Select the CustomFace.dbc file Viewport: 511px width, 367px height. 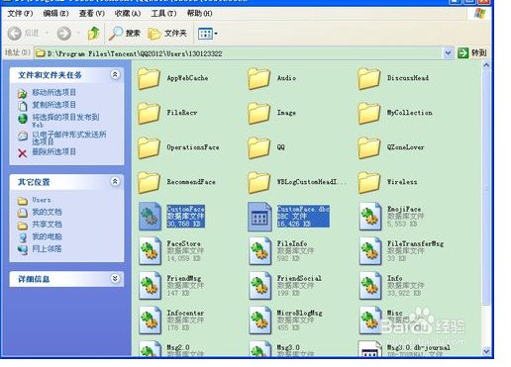click(289, 217)
